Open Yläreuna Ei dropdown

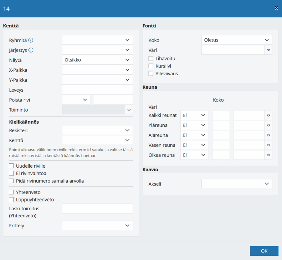[194, 125]
